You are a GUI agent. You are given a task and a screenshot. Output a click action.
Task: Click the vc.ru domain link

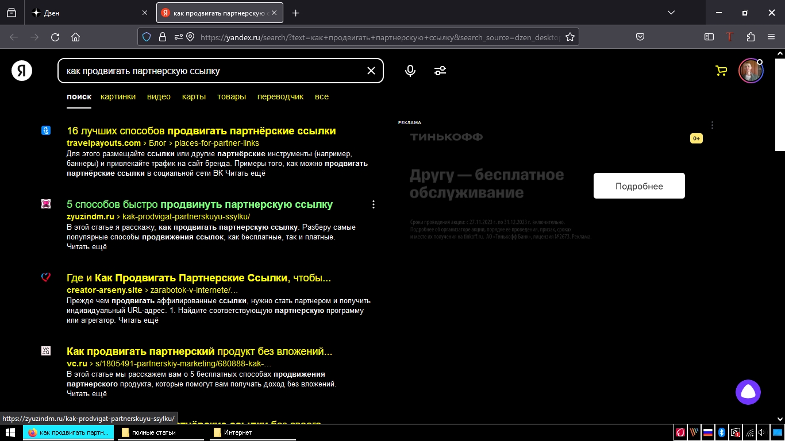tap(77, 363)
